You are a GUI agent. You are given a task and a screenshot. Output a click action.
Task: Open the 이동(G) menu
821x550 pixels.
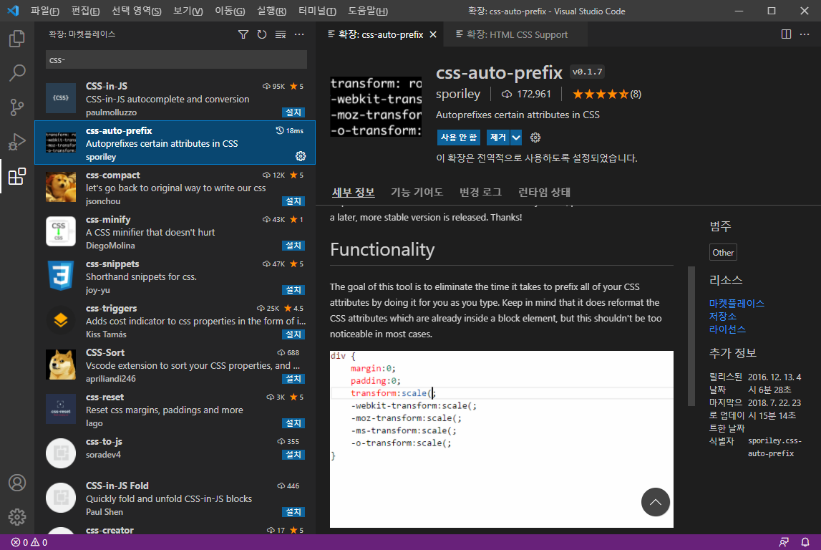click(230, 11)
